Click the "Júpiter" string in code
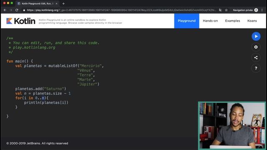 [87, 84]
